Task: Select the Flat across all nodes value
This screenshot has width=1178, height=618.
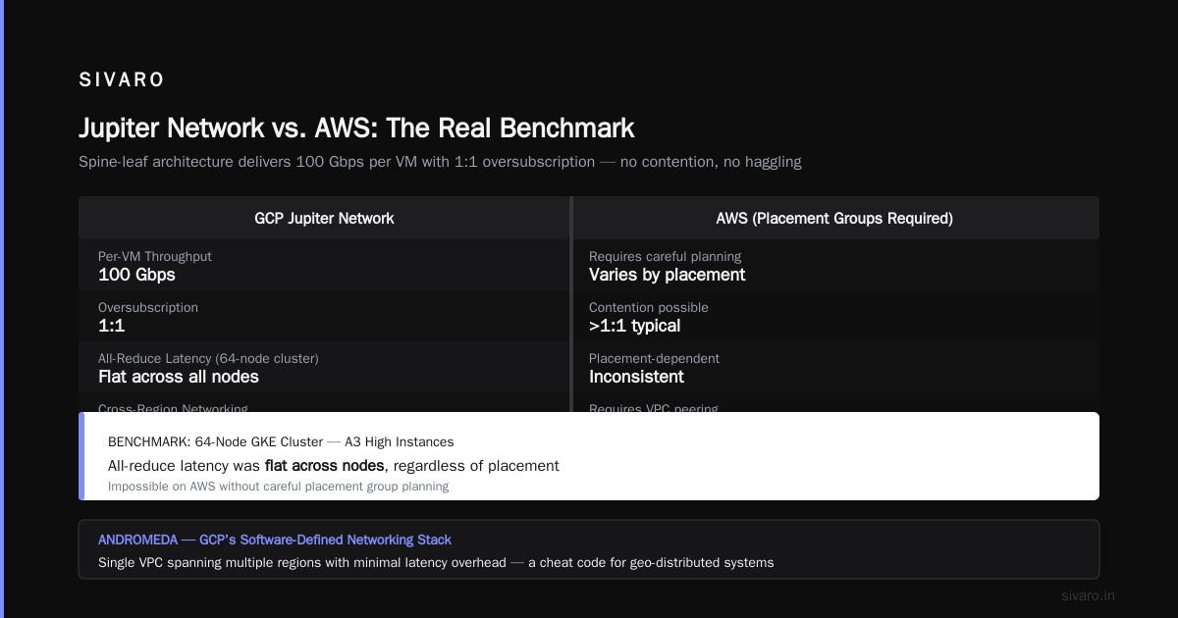Action: click(x=179, y=377)
